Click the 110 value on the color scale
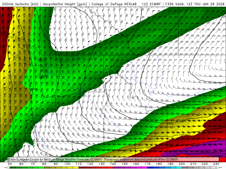The width and height of the screenshot is (226, 169). (x=79, y=164)
